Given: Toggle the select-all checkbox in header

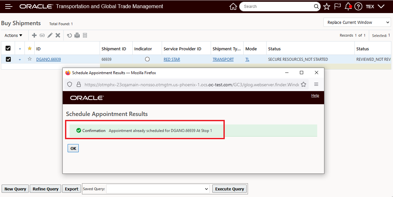Looking at the screenshot, I should (x=8, y=48).
